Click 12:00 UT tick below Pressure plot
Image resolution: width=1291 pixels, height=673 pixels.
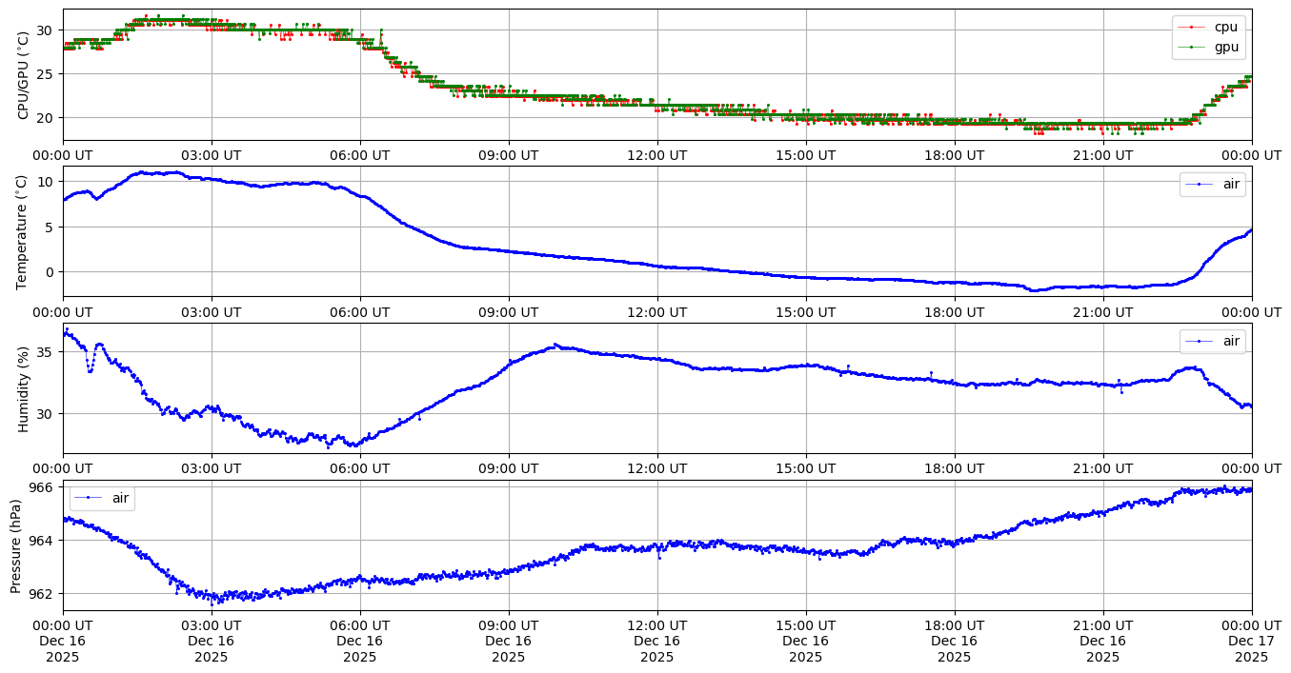coord(656,625)
